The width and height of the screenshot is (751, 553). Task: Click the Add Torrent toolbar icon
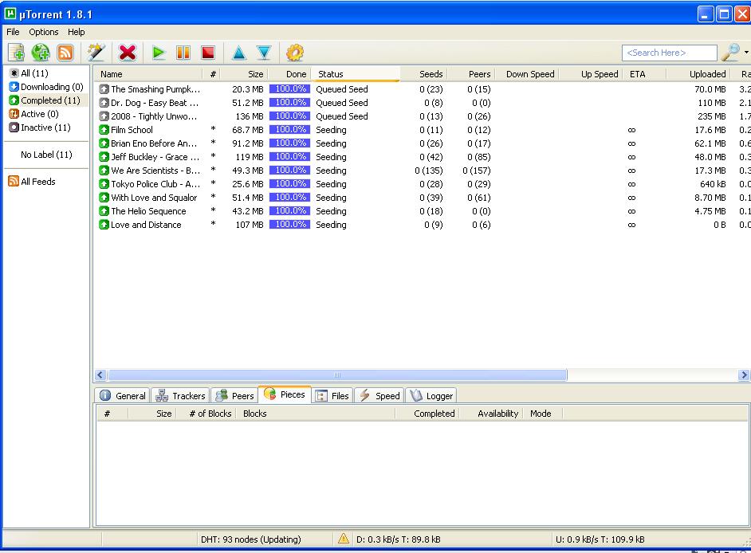click(16, 52)
